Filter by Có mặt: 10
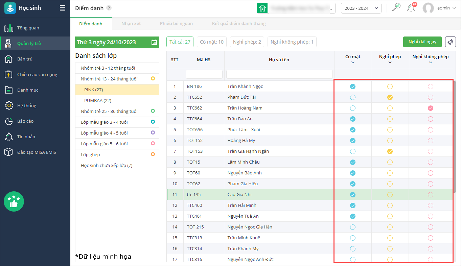This screenshot has width=461, height=266. (x=212, y=42)
